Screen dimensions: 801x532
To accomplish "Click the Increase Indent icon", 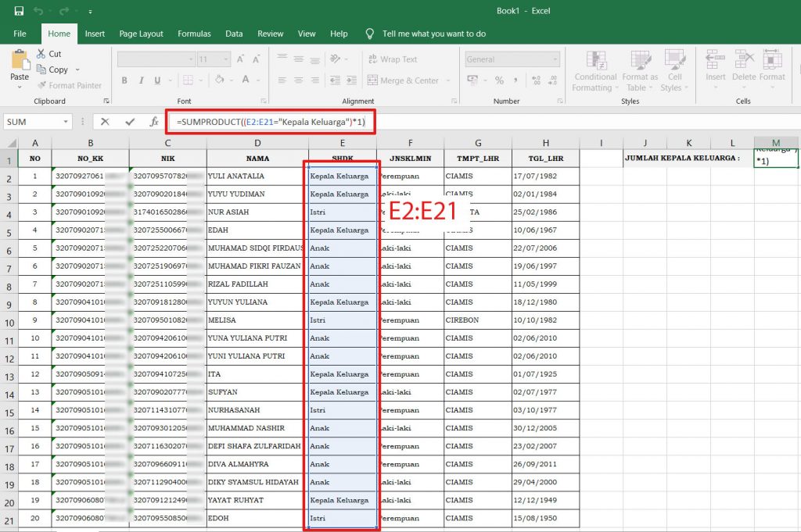I will pos(351,80).
